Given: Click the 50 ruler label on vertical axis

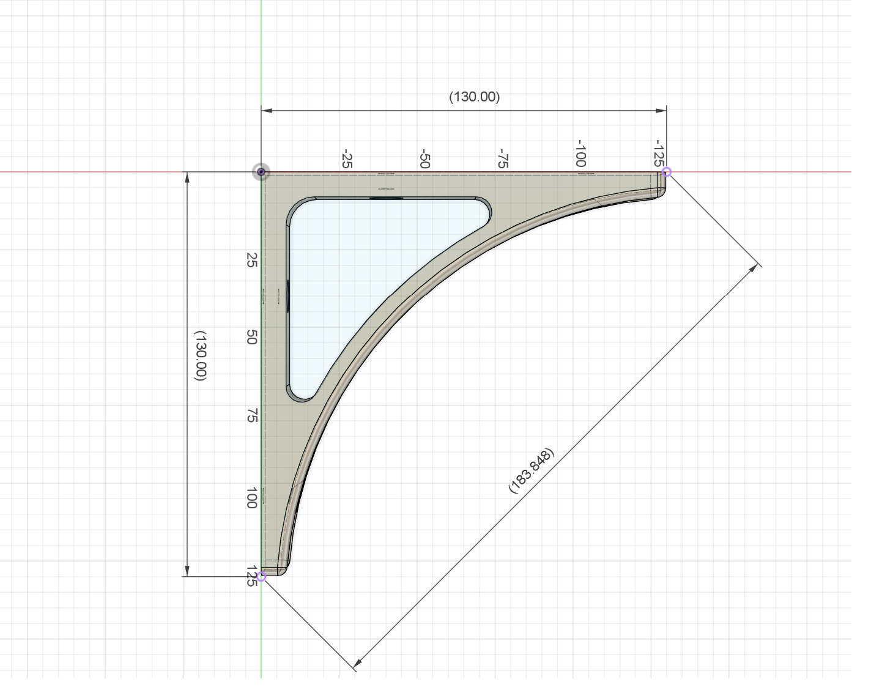Looking at the screenshot, I should (251, 337).
